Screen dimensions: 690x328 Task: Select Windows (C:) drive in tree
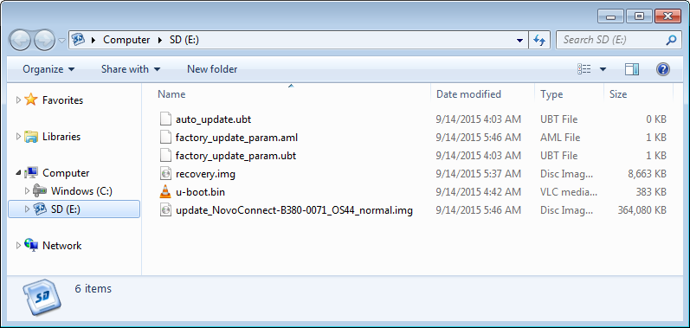coord(81,191)
